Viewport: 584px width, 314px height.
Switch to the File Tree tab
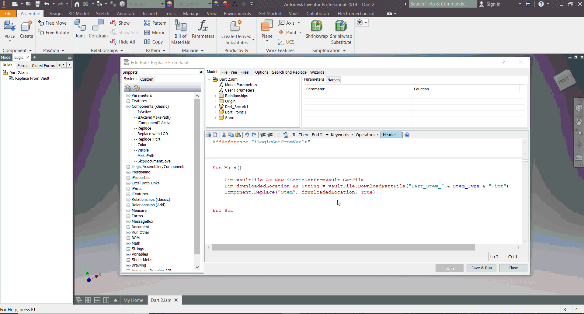click(229, 72)
